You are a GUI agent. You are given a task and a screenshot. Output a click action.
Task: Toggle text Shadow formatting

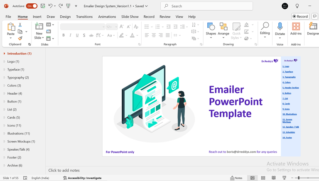[x=84, y=35]
